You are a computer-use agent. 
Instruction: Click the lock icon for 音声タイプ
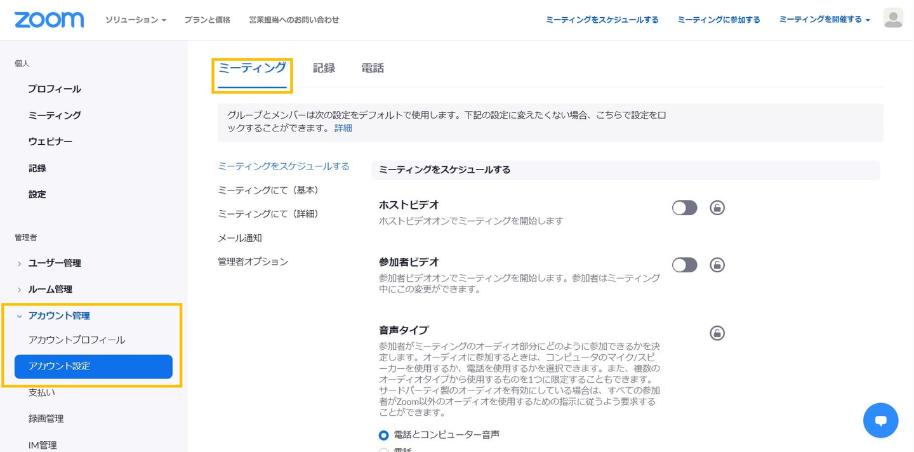717,333
